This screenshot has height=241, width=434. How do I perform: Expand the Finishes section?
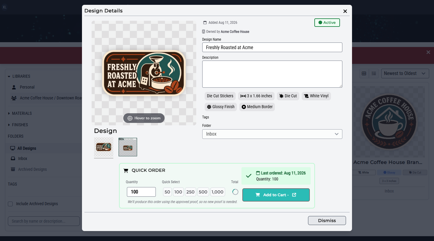click(18, 125)
